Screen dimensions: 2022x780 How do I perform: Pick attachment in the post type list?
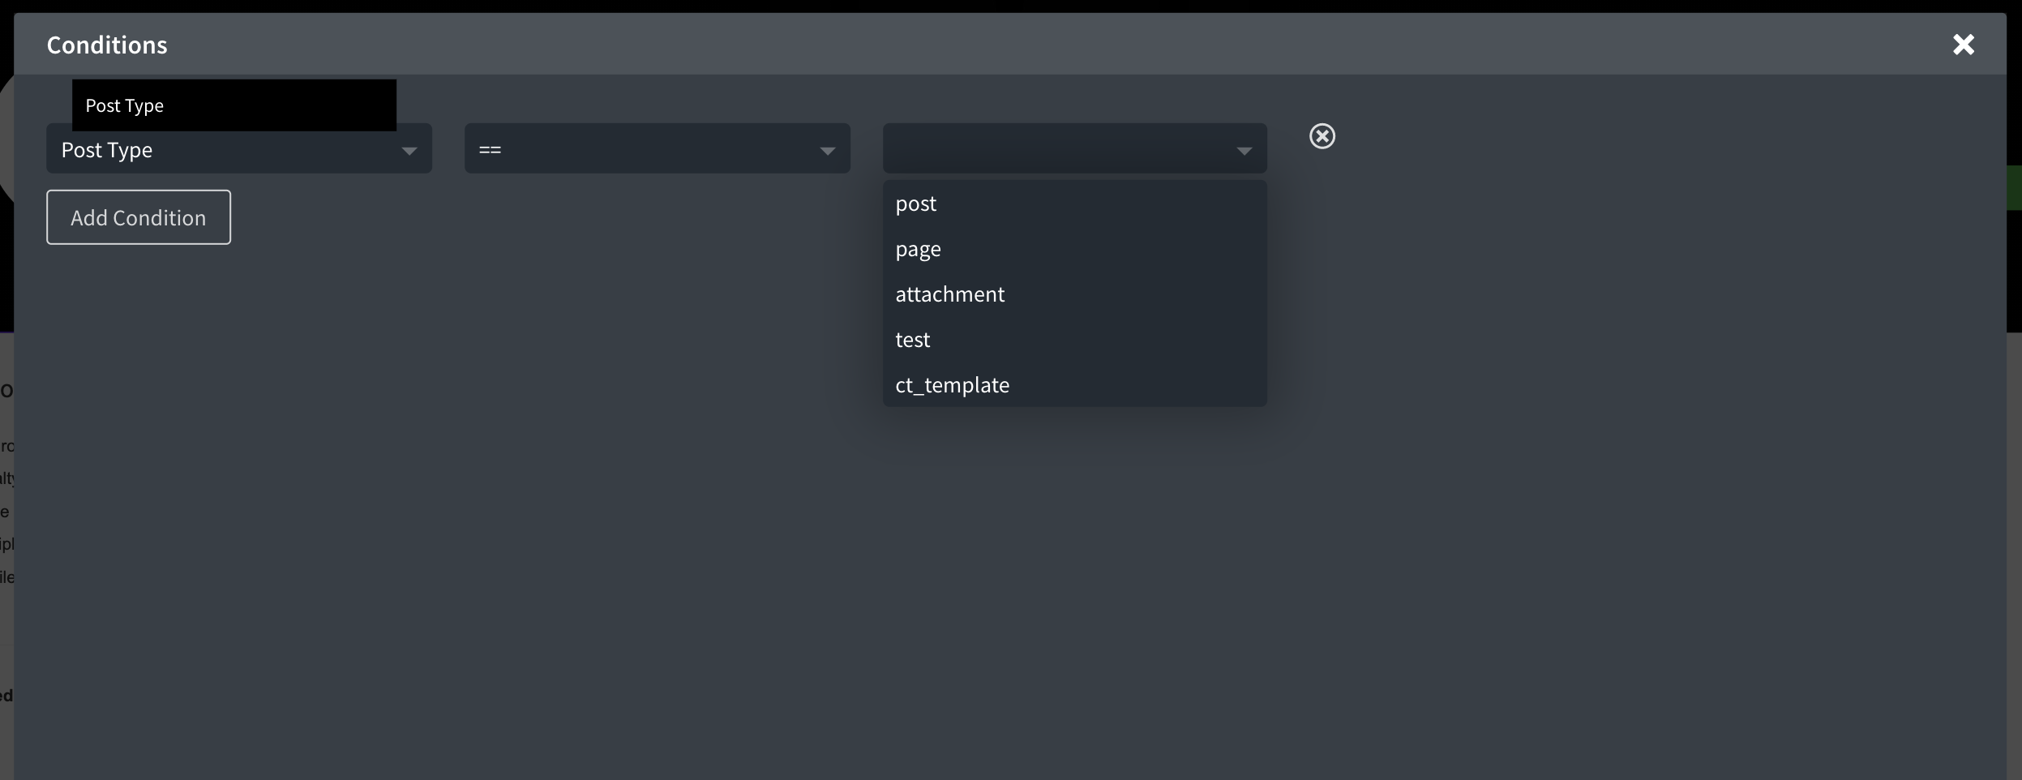point(949,294)
